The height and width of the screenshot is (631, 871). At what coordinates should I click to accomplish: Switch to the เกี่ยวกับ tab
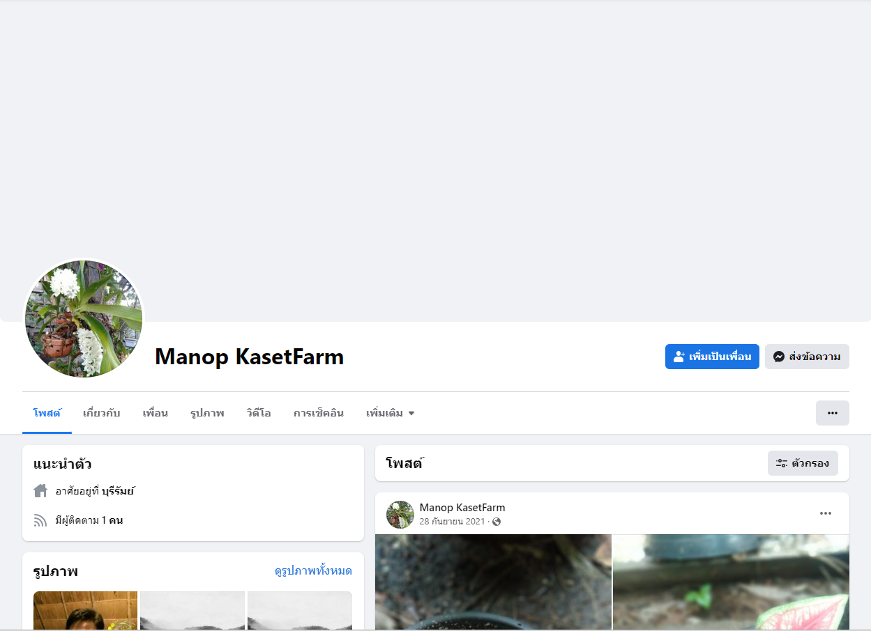click(101, 413)
